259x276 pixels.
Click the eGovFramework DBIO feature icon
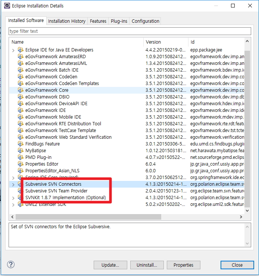pos(21,97)
